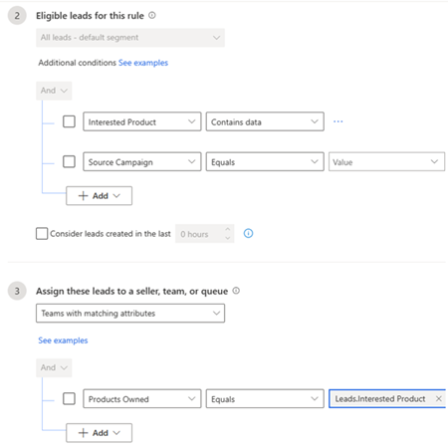448x447 pixels.
Task: Check the Products Owned condition checkbox
Action: [69, 398]
